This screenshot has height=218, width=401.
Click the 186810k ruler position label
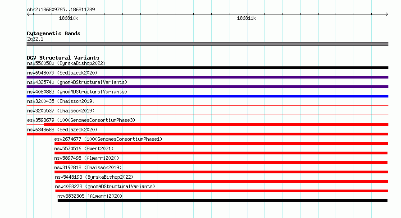pos(68,18)
